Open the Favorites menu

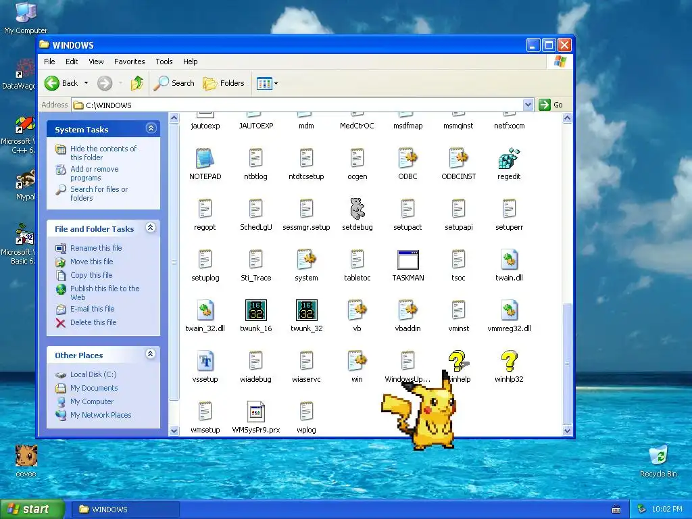[129, 61]
